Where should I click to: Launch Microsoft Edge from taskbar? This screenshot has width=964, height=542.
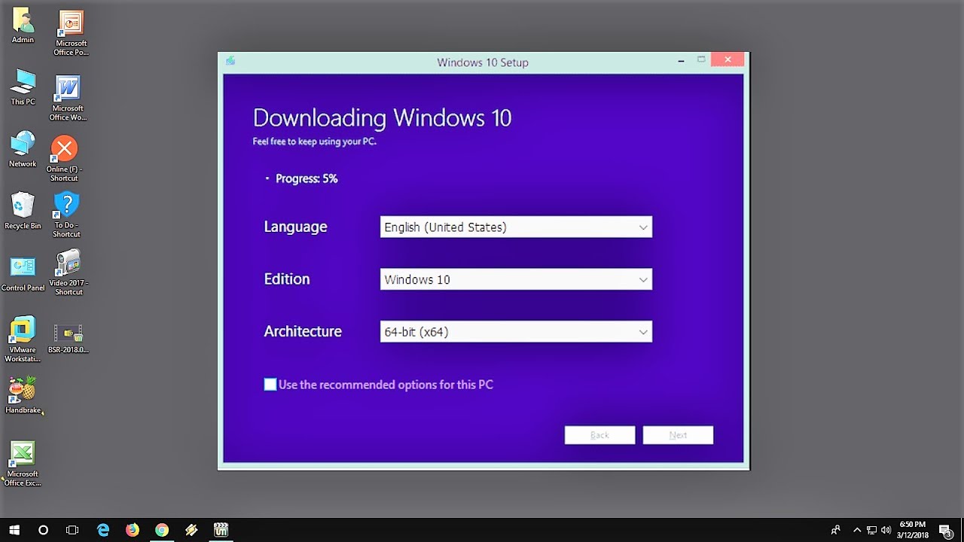pyautogui.click(x=103, y=530)
